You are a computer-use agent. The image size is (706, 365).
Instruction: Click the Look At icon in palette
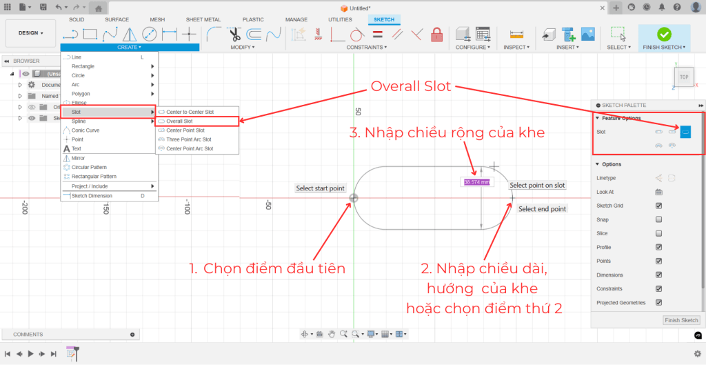tap(658, 192)
